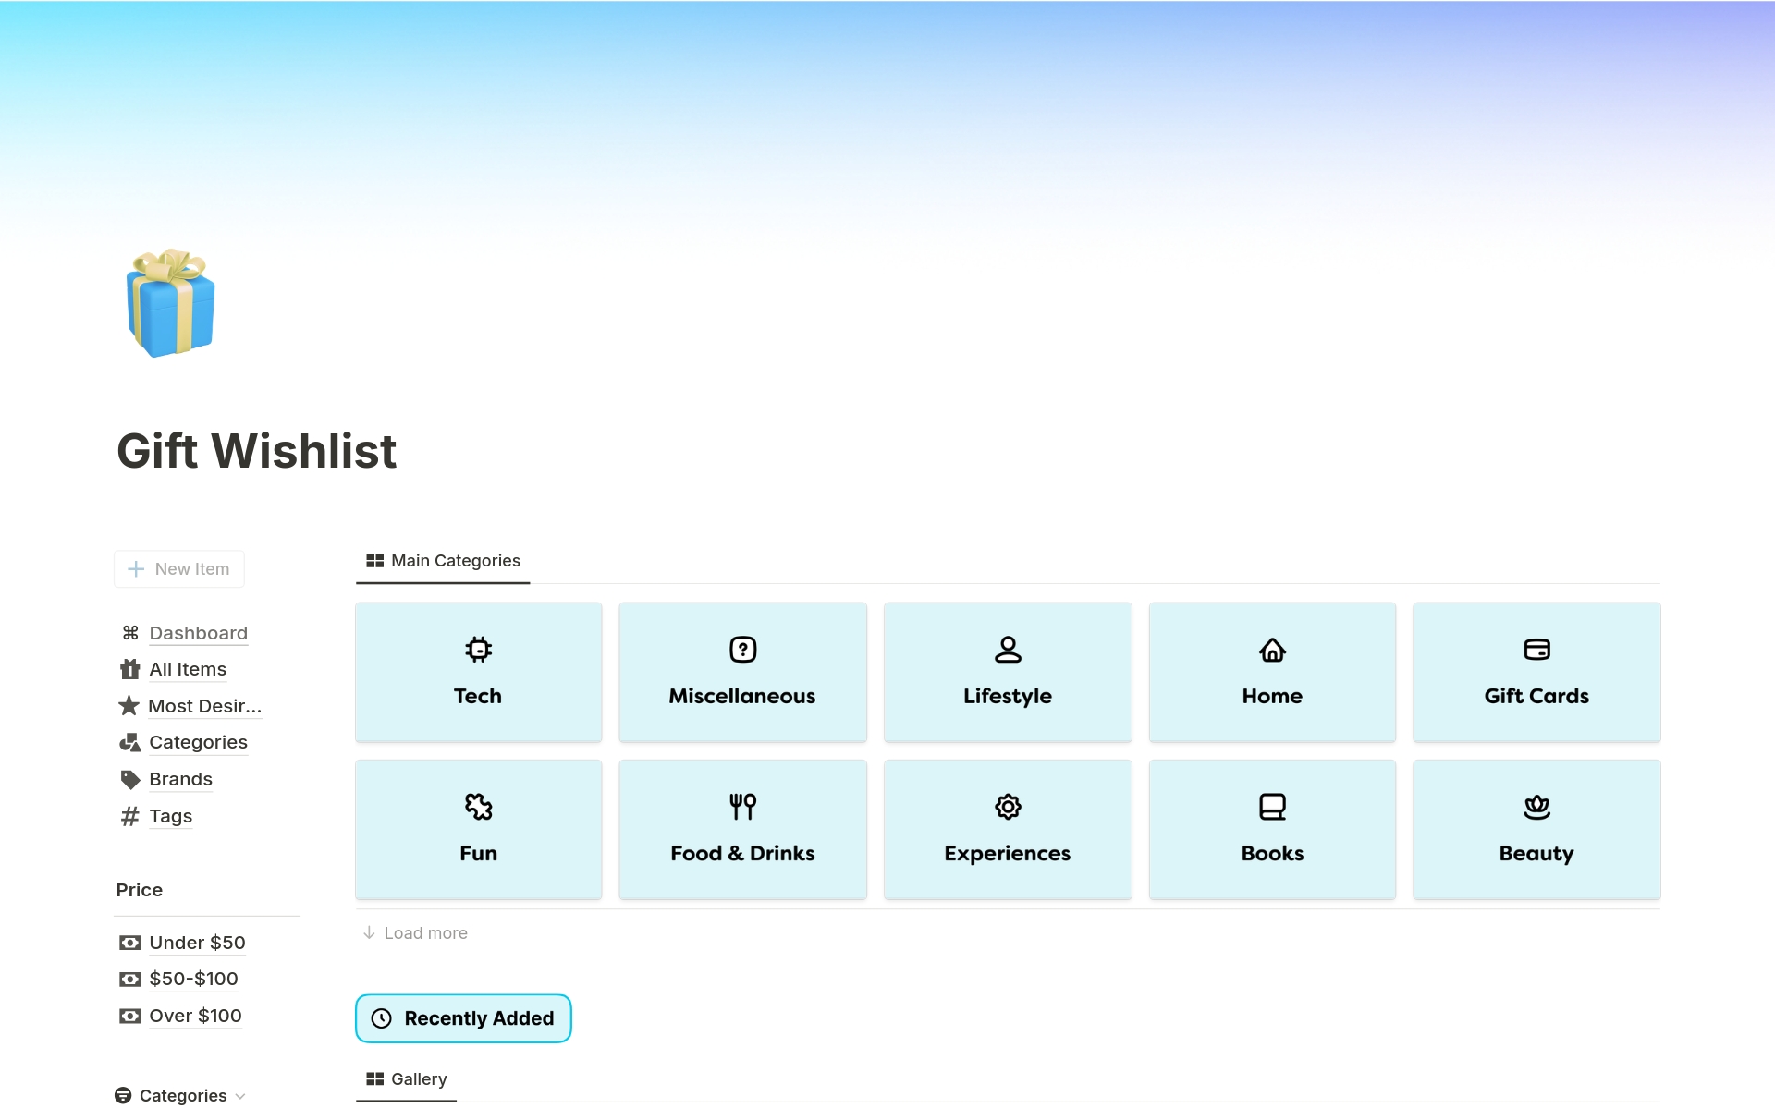Image resolution: width=1775 pixels, height=1108 pixels.
Task: Click the Experiences category
Action: pyautogui.click(x=1008, y=828)
